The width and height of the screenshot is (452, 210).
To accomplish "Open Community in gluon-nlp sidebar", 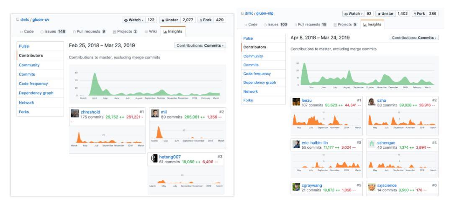I will click(264, 56).
